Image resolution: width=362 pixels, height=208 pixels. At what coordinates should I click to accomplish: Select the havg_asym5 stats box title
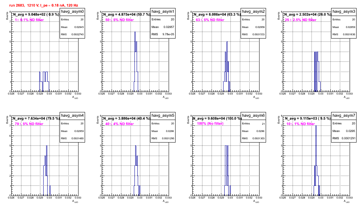click(x=163, y=116)
